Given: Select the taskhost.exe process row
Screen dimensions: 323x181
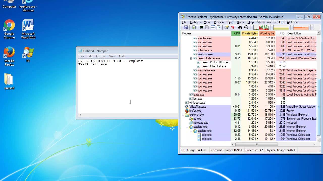Looking at the screenshot, I should (249, 54).
